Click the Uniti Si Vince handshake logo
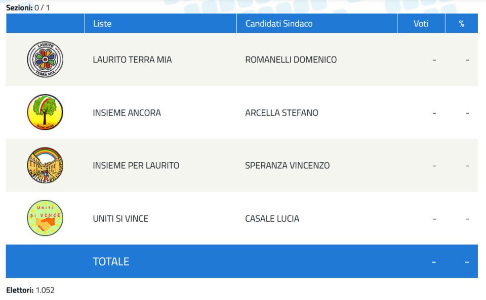 pos(45,218)
